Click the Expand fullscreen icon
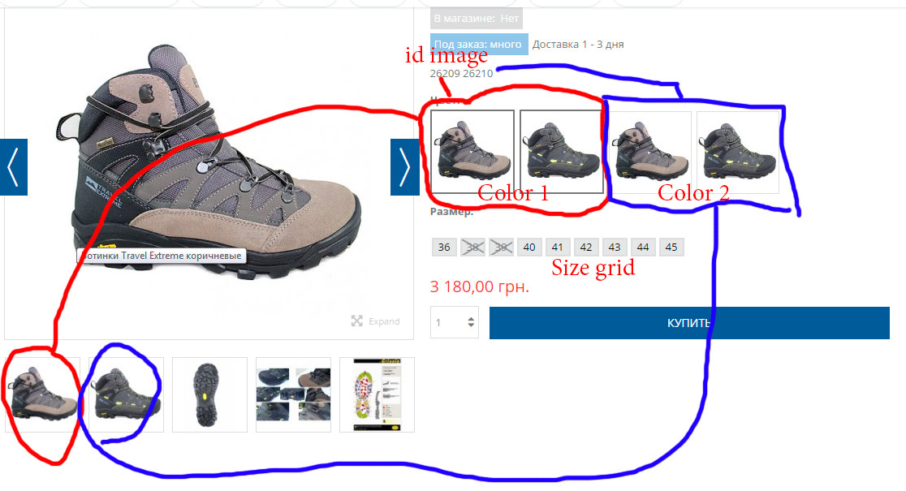The height and width of the screenshot is (491, 906). [x=357, y=321]
